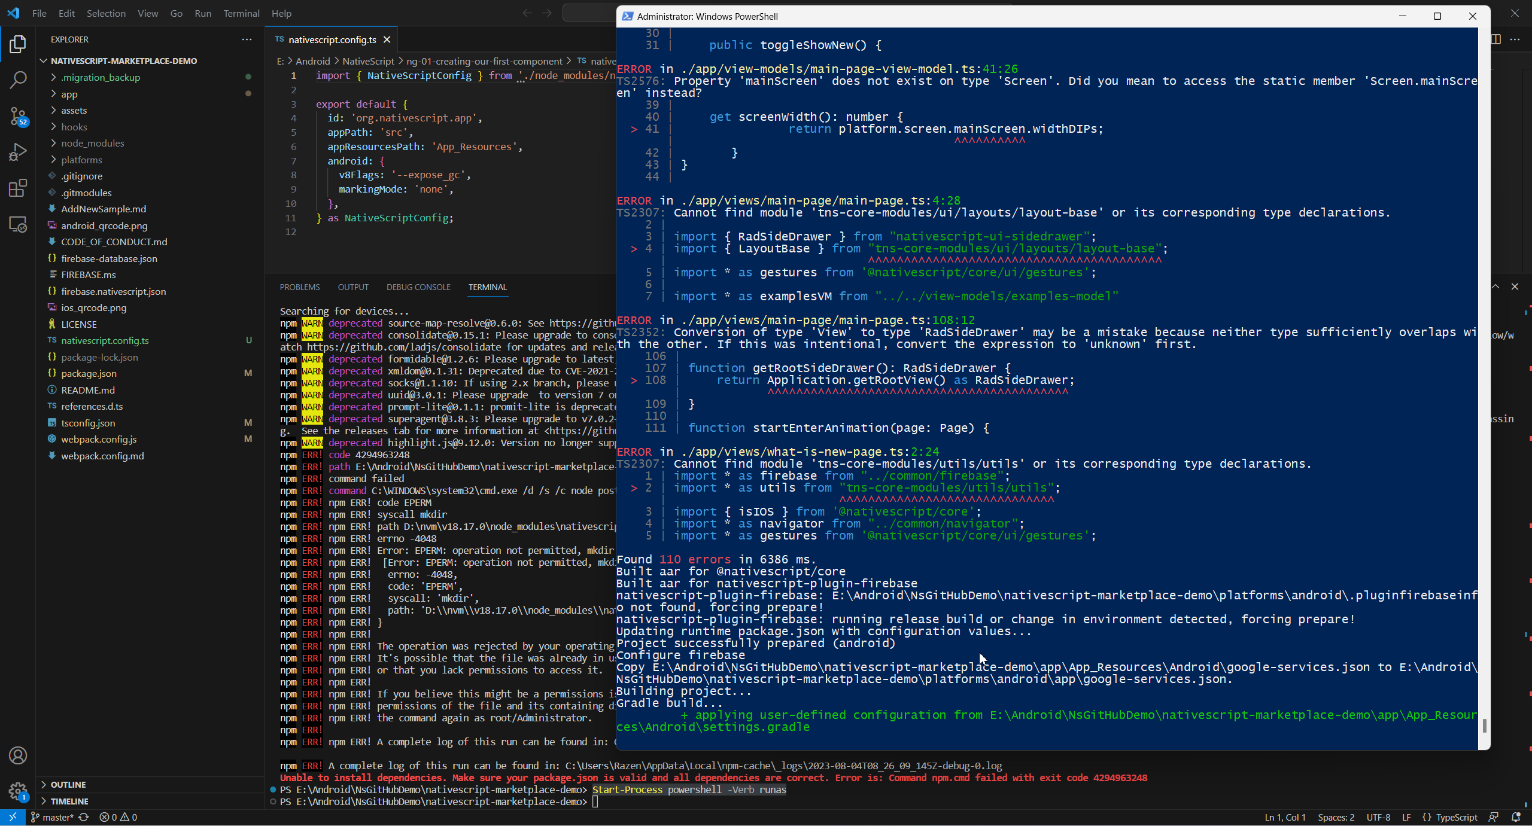Open Remote Explorer view icon

[18, 225]
